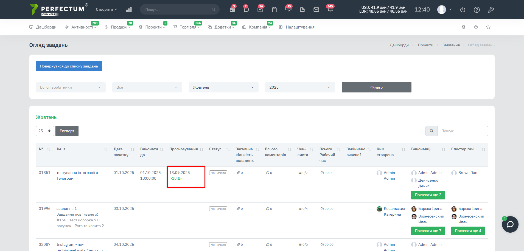Open the Проекти navigation menu
524x251 pixels.
pos(153,27)
